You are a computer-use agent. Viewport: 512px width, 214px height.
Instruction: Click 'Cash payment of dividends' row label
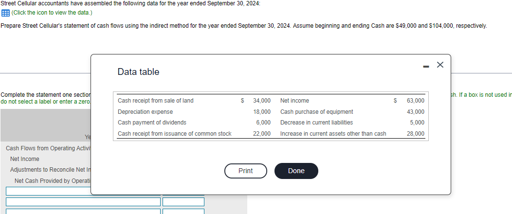(152, 123)
